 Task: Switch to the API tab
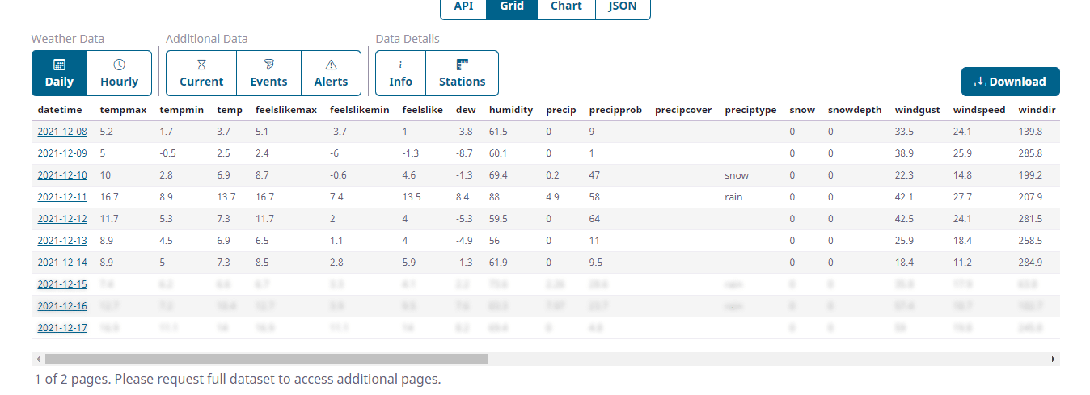pos(463,6)
